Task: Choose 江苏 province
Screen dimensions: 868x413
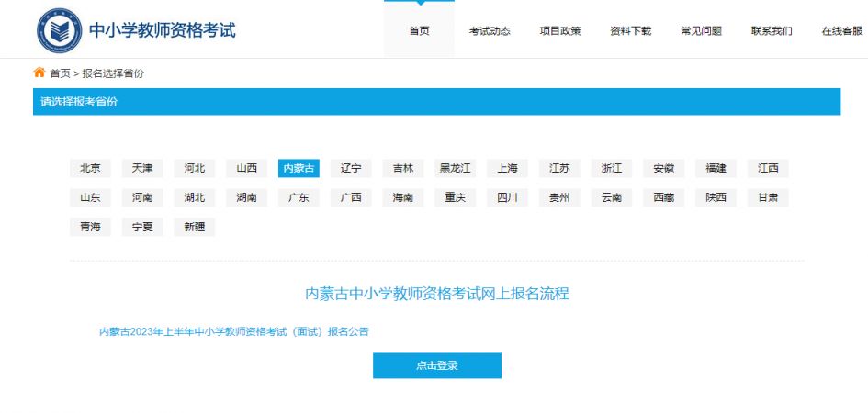Action: click(x=559, y=168)
